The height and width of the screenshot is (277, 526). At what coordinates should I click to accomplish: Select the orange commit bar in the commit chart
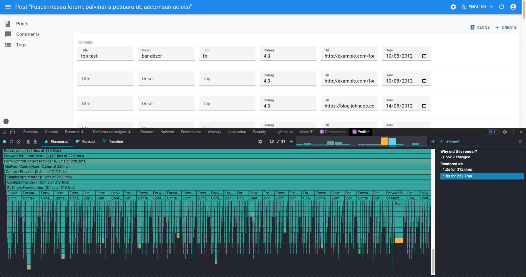click(385, 142)
